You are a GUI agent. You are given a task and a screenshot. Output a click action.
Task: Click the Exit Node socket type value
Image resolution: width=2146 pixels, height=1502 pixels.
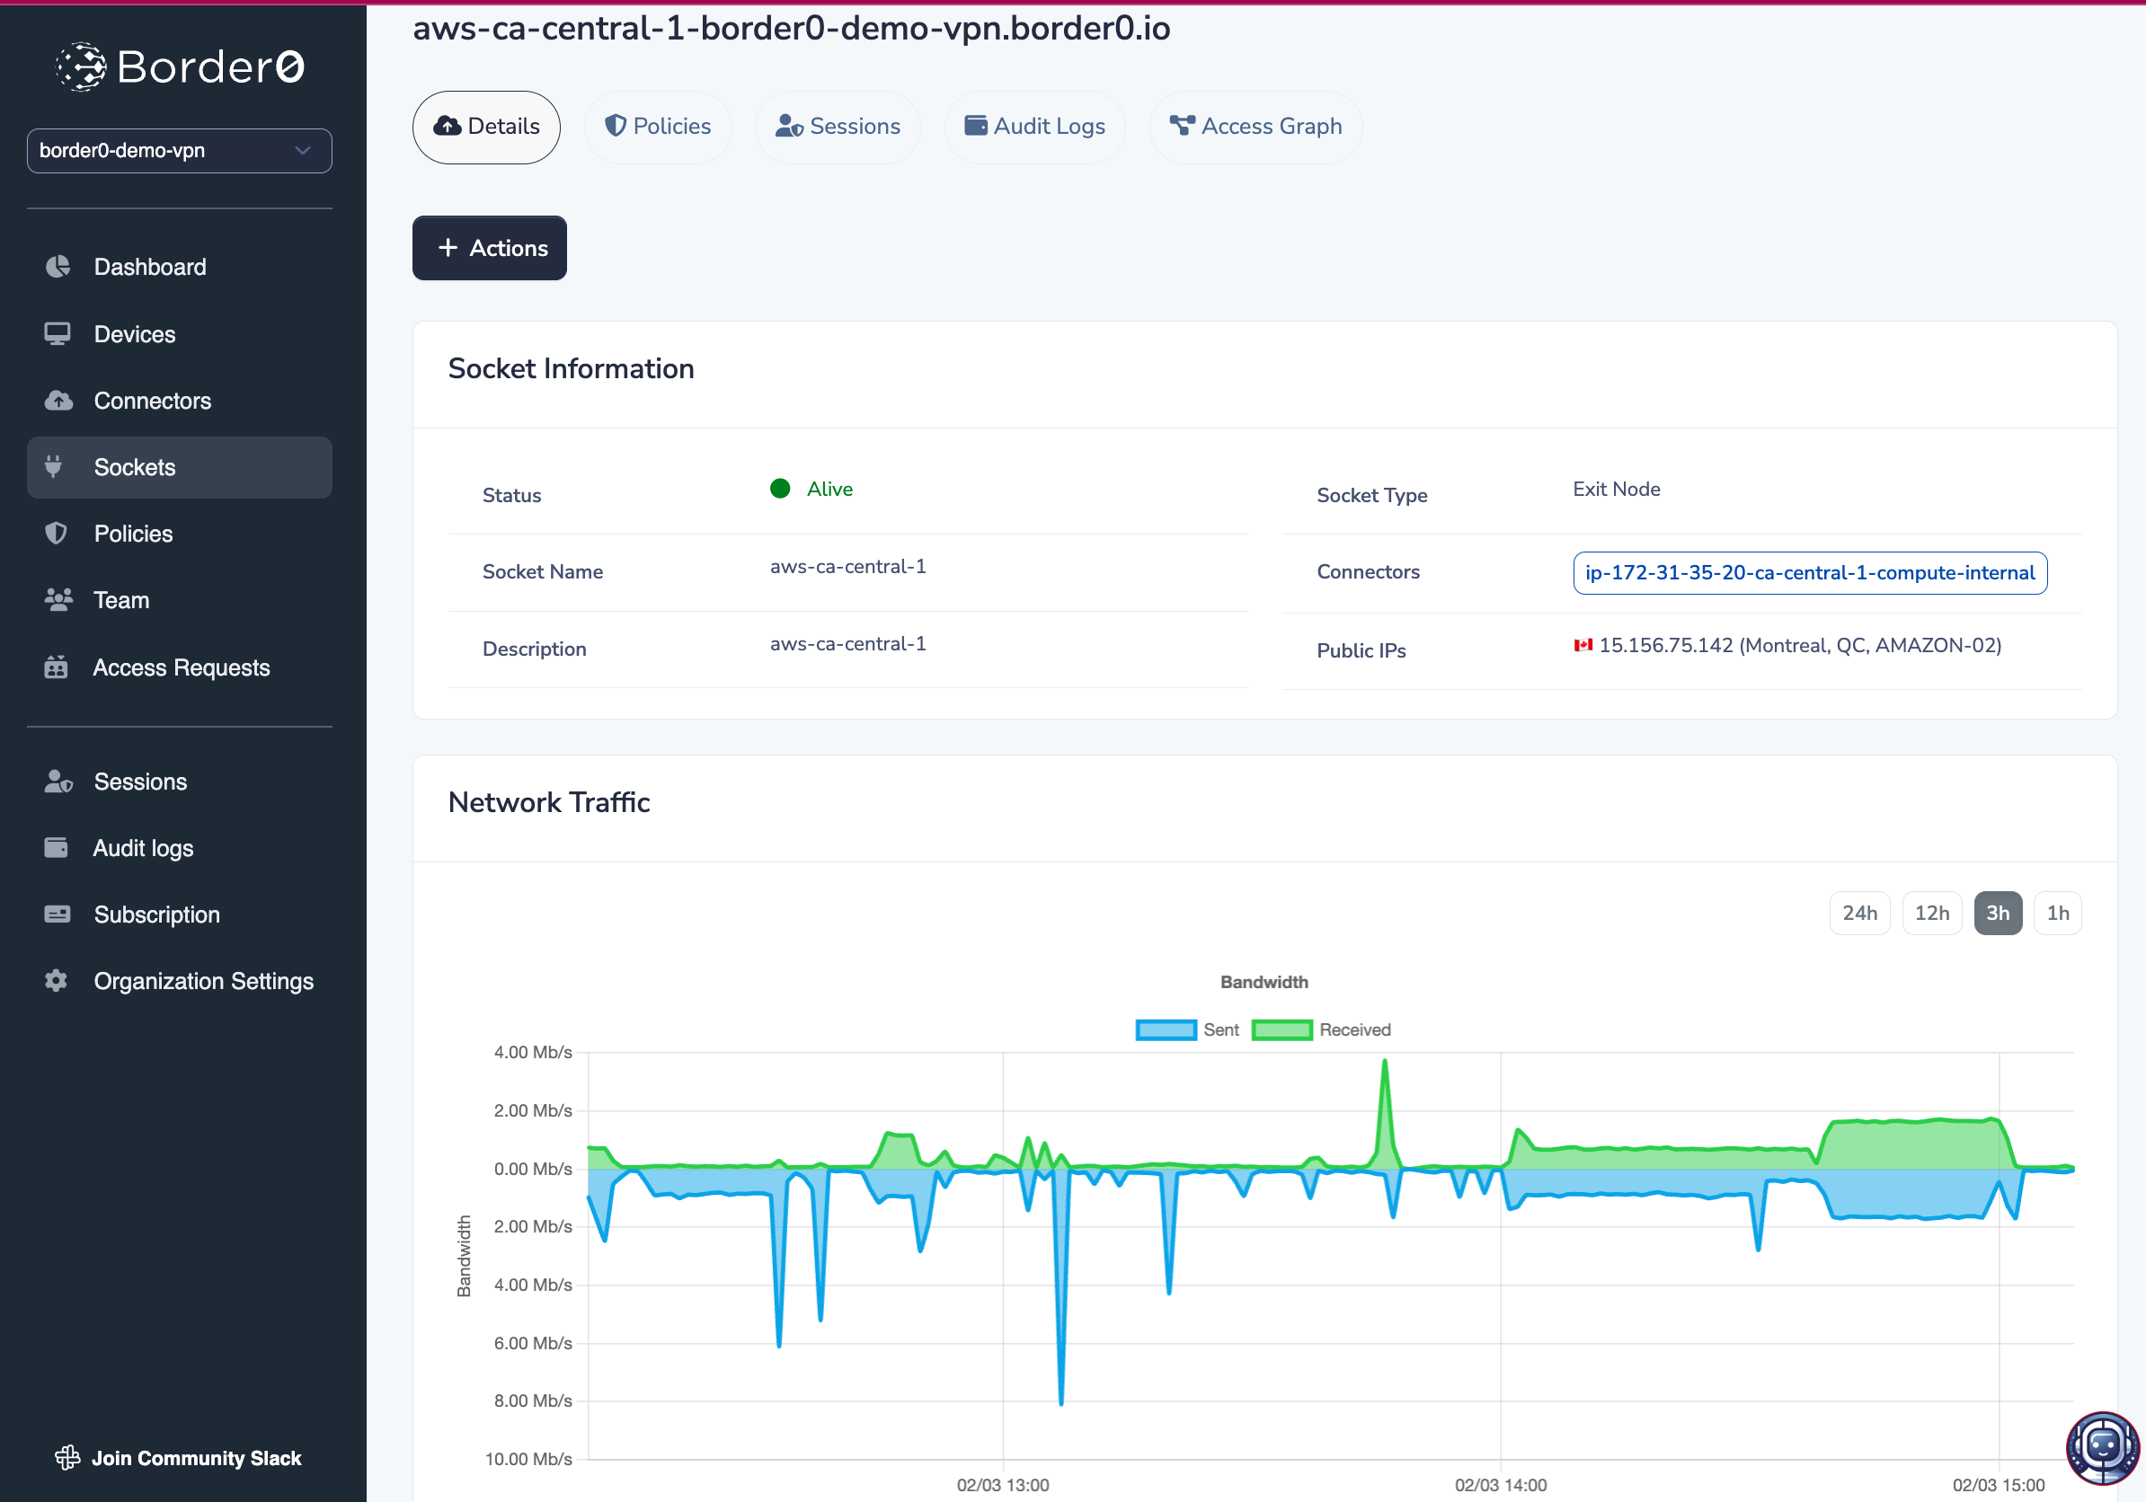tap(1617, 489)
